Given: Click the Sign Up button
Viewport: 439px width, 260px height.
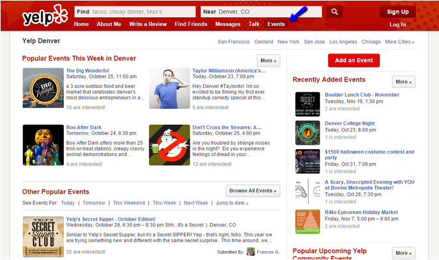Looking at the screenshot, I should 397,11.
